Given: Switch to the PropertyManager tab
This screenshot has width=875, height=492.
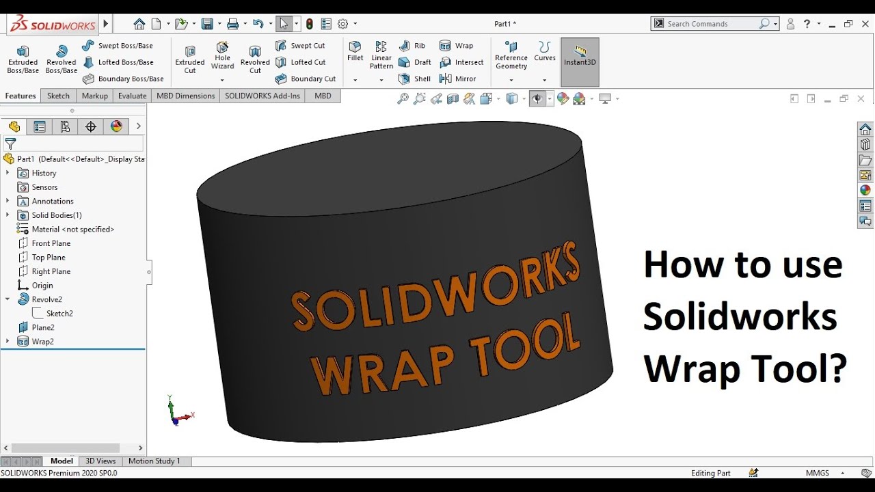Looking at the screenshot, I should [40, 126].
